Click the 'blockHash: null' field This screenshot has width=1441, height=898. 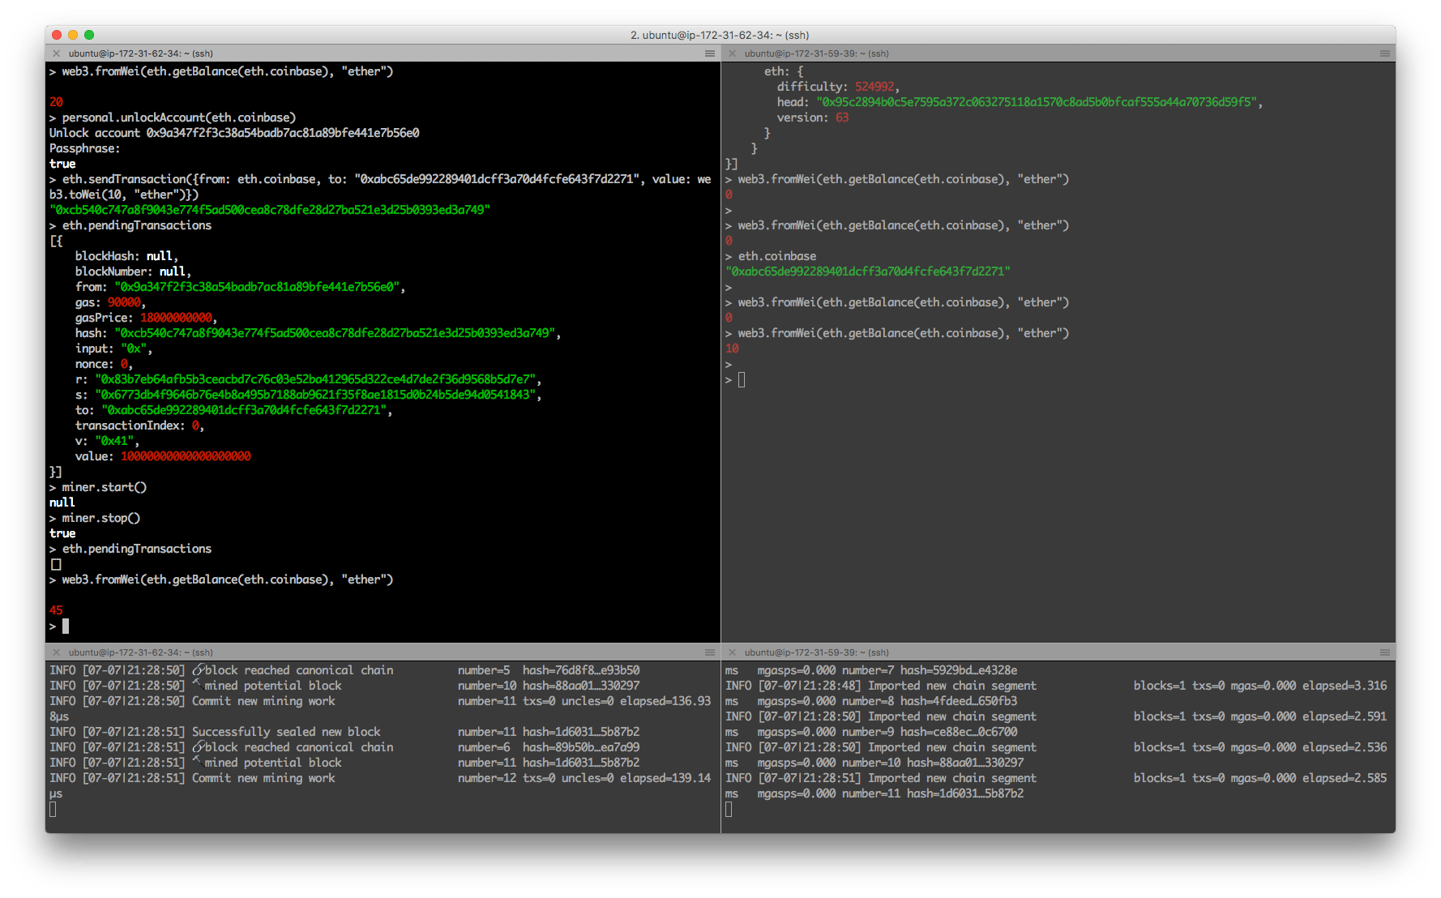pyautogui.click(x=126, y=256)
